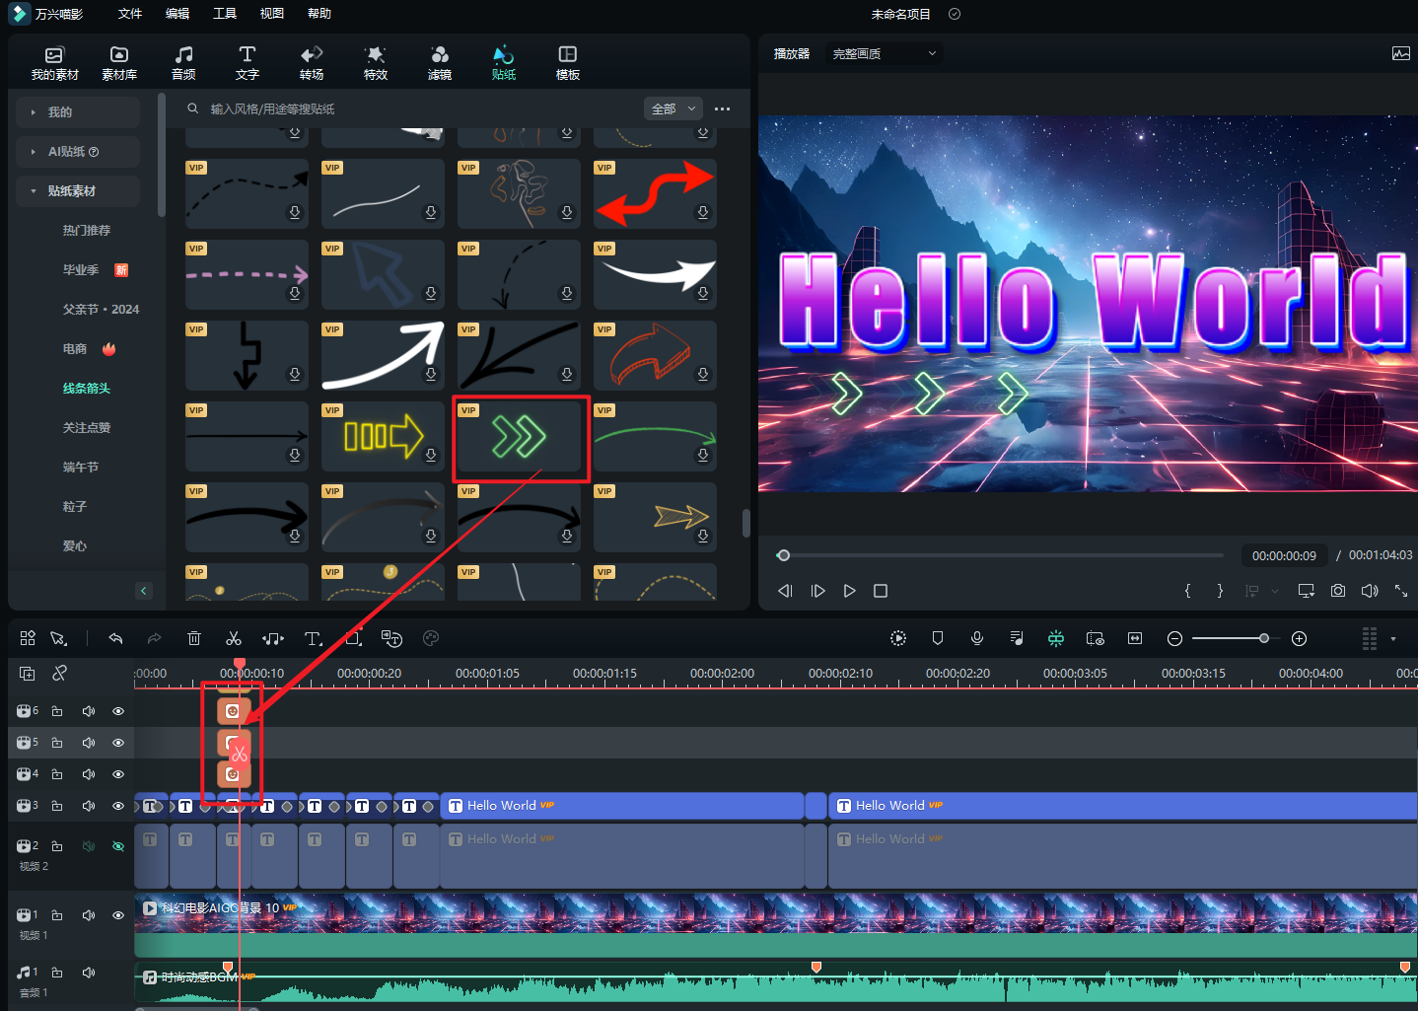Open the 工具 menu
This screenshot has height=1011, width=1418.
pyautogui.click(x=225, y=14)
